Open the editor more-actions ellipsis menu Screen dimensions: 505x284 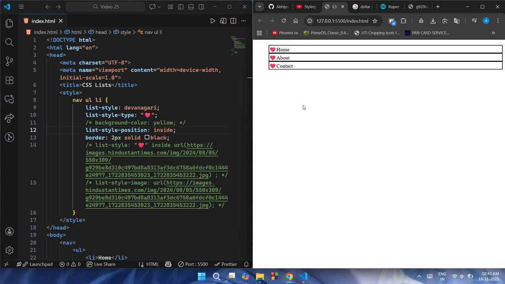pos(243,20)
